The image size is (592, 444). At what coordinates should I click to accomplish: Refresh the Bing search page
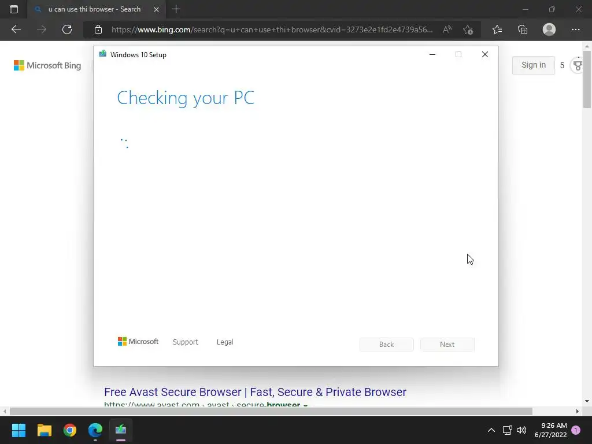point(67,29)
